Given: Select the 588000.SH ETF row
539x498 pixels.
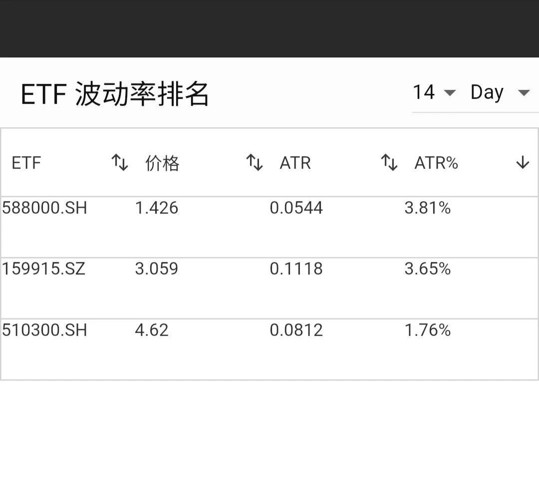Looking at the screenshot, I should [269, 227].
